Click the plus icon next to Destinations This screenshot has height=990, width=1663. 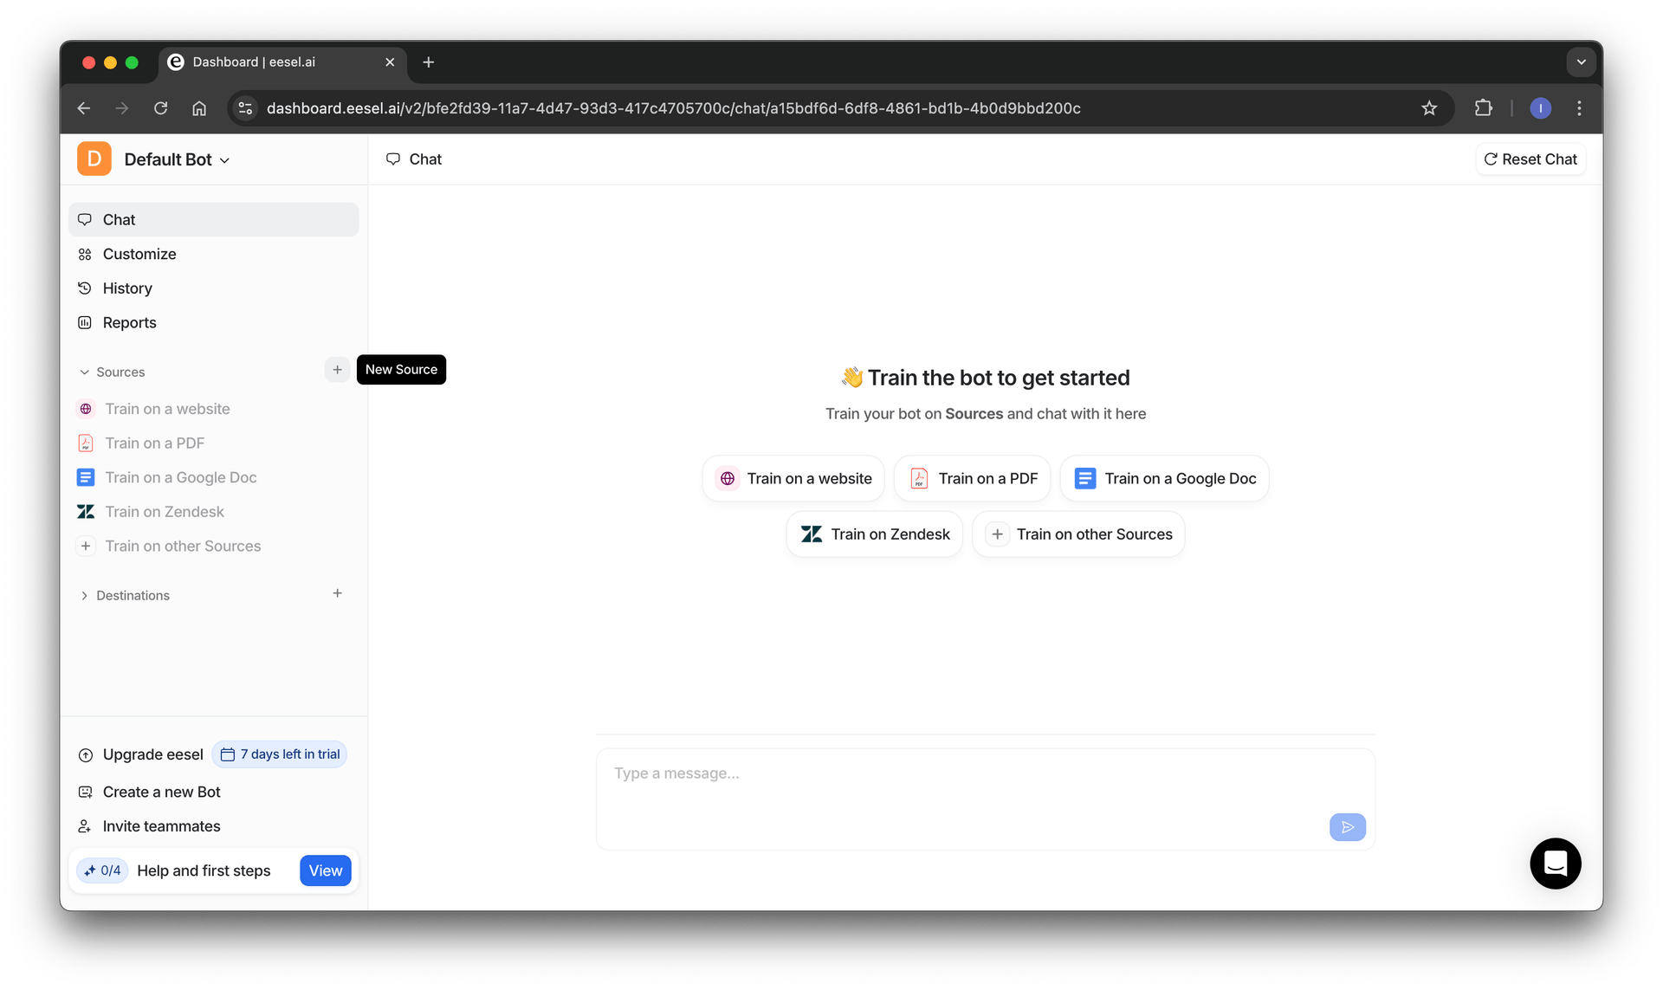337,593
